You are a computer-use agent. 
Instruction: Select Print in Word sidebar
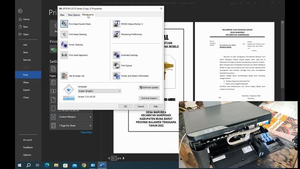pos(28,75)
